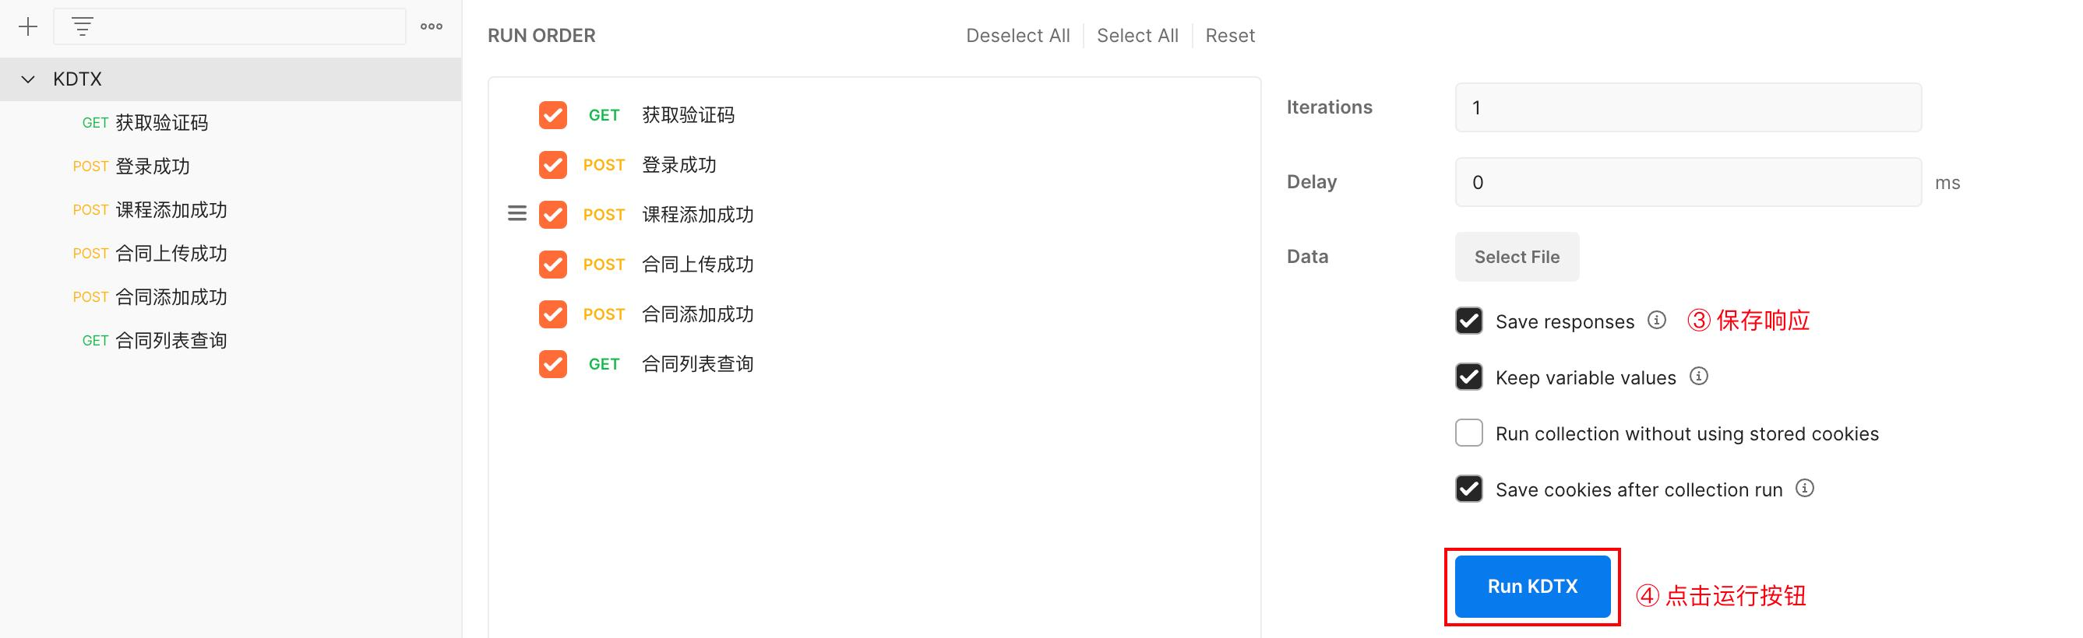Disable Keep variable values option
Viewport: 2083px width, 638px height.
coord(1468,377)
